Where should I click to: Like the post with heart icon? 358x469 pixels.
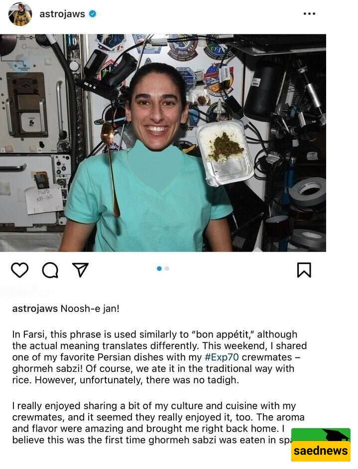click(x=20, y=270)
